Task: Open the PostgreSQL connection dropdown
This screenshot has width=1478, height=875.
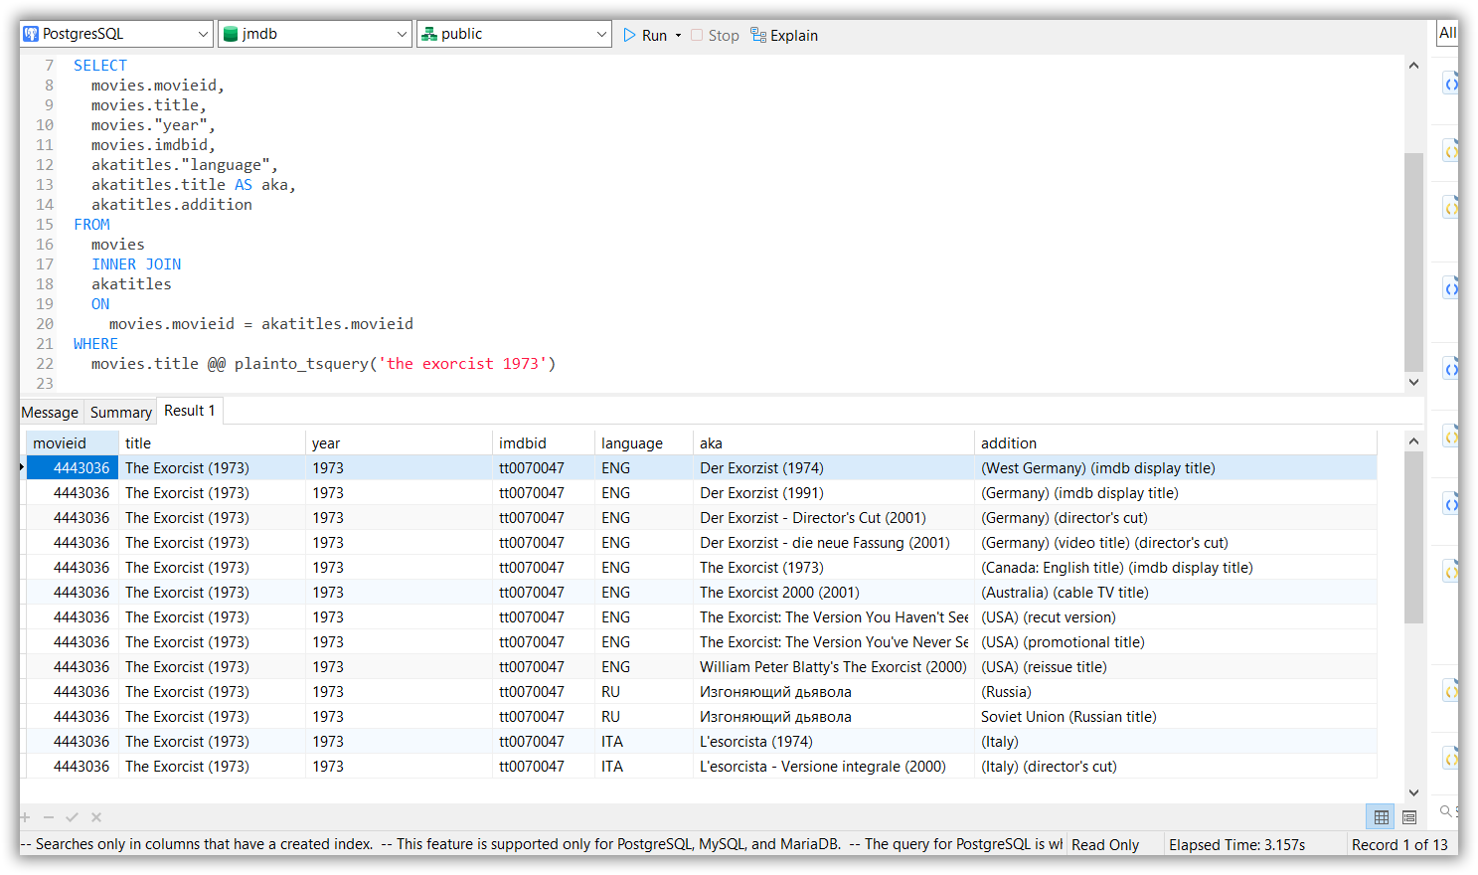Action: (x=116, y=34)
